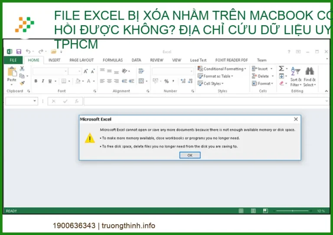The width and height of the screenshot is (333, 235).
Task: Switch to Normal view in status bar
Action: (241, 211)
